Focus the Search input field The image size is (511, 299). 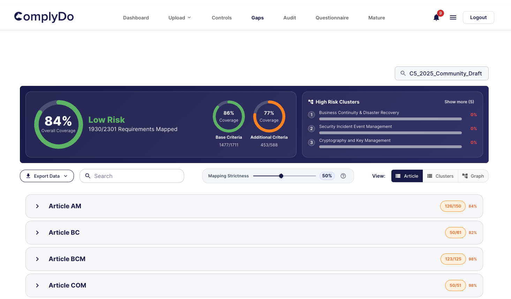[x=136, y=176]
